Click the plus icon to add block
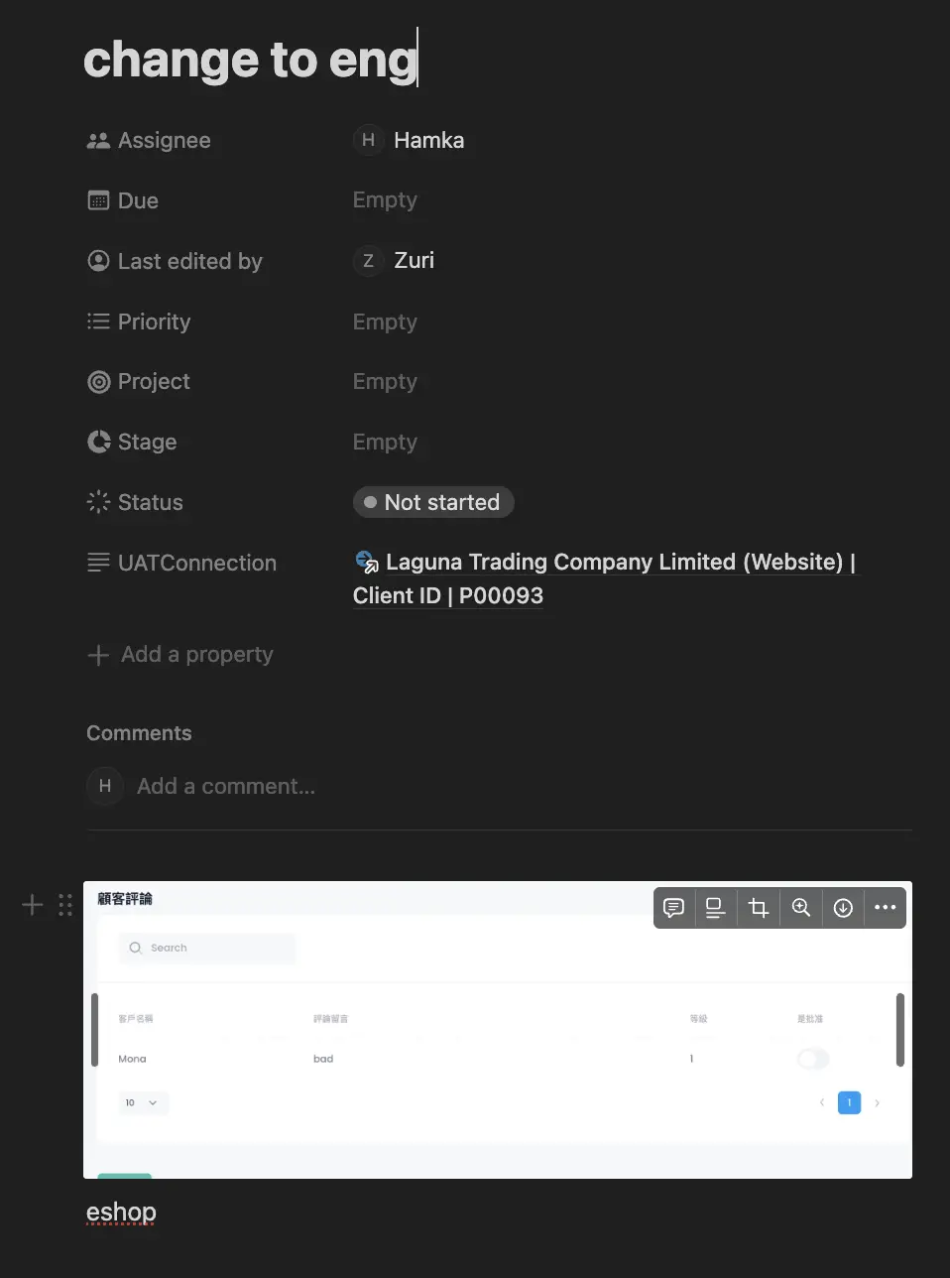The width and height of the screenshot is (950, 1278). 33,905
